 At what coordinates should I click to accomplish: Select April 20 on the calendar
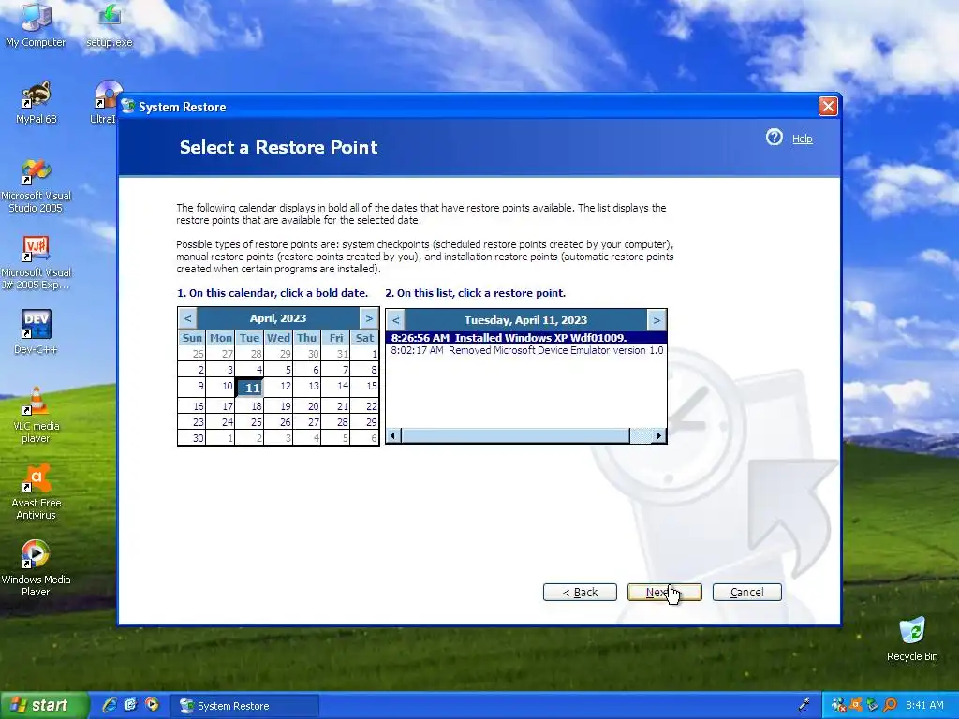pyautogui.click(x=307, y=406)
